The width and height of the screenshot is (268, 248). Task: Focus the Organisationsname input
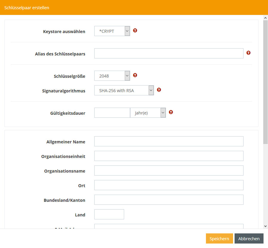click(x=169, y=170)
